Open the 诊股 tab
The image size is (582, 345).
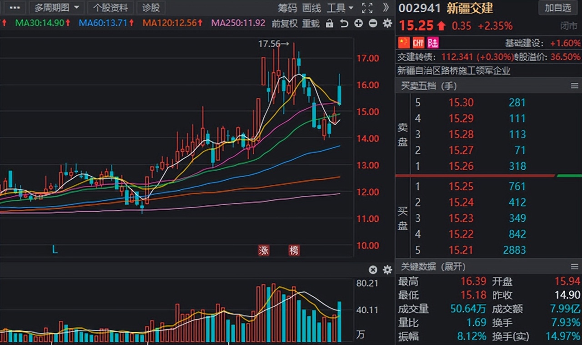click(x=151, y=8)
